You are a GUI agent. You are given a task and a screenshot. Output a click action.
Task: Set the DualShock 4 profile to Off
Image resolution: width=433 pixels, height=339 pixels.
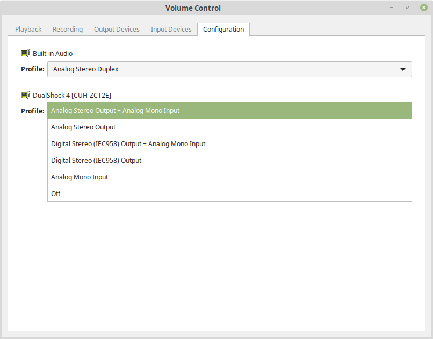click(229, 193)
